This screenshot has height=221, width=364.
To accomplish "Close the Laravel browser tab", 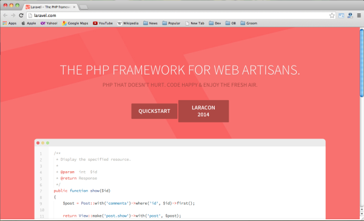I will point(74,7).
